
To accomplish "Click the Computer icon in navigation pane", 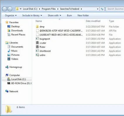I will pyautogui.click(x=7, y=75).
